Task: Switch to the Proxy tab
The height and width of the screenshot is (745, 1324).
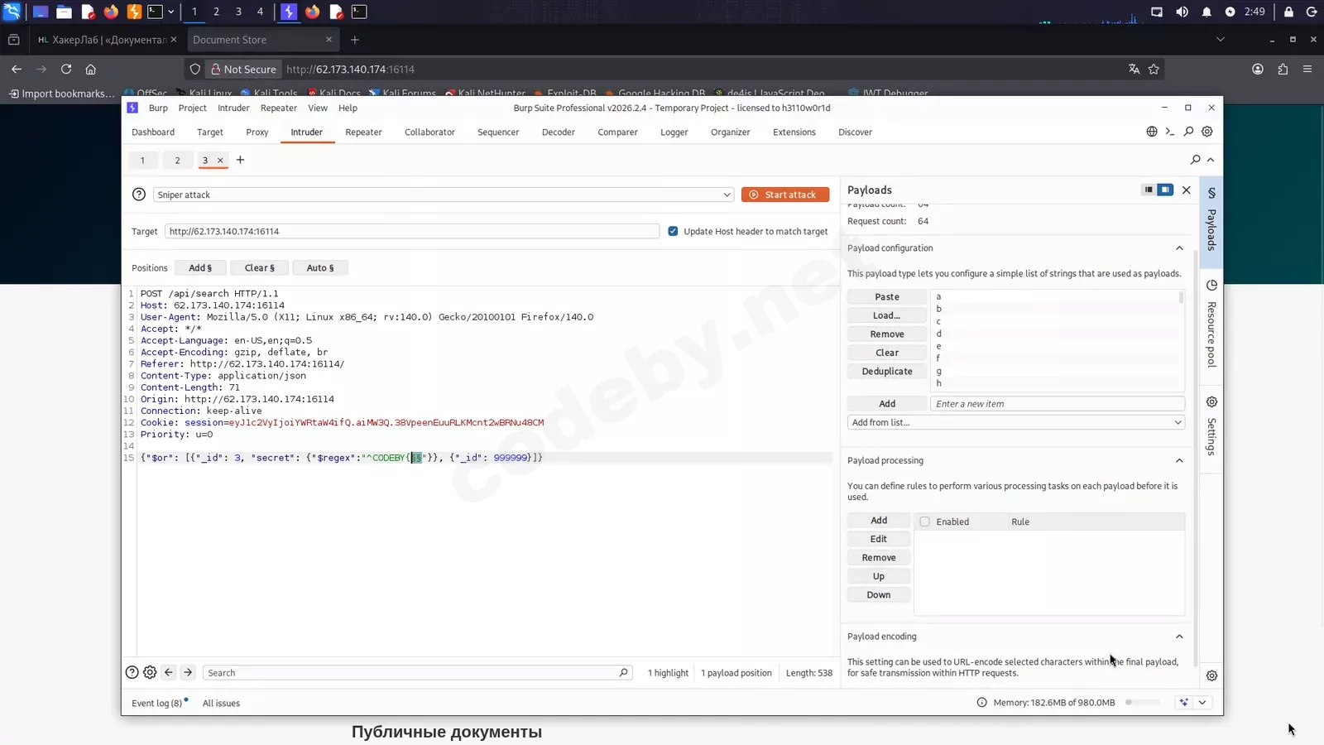Action: click(x=257, y=132)
